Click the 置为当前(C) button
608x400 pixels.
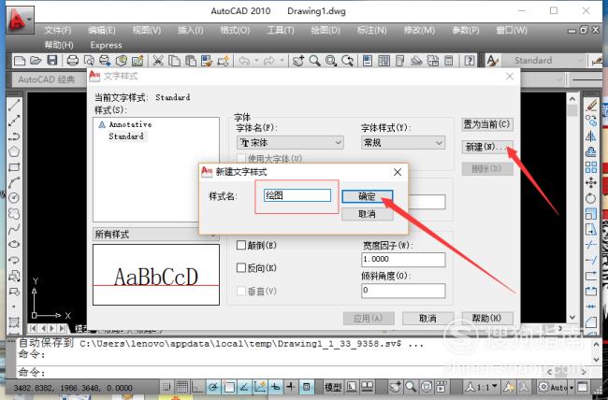[487, 124]
